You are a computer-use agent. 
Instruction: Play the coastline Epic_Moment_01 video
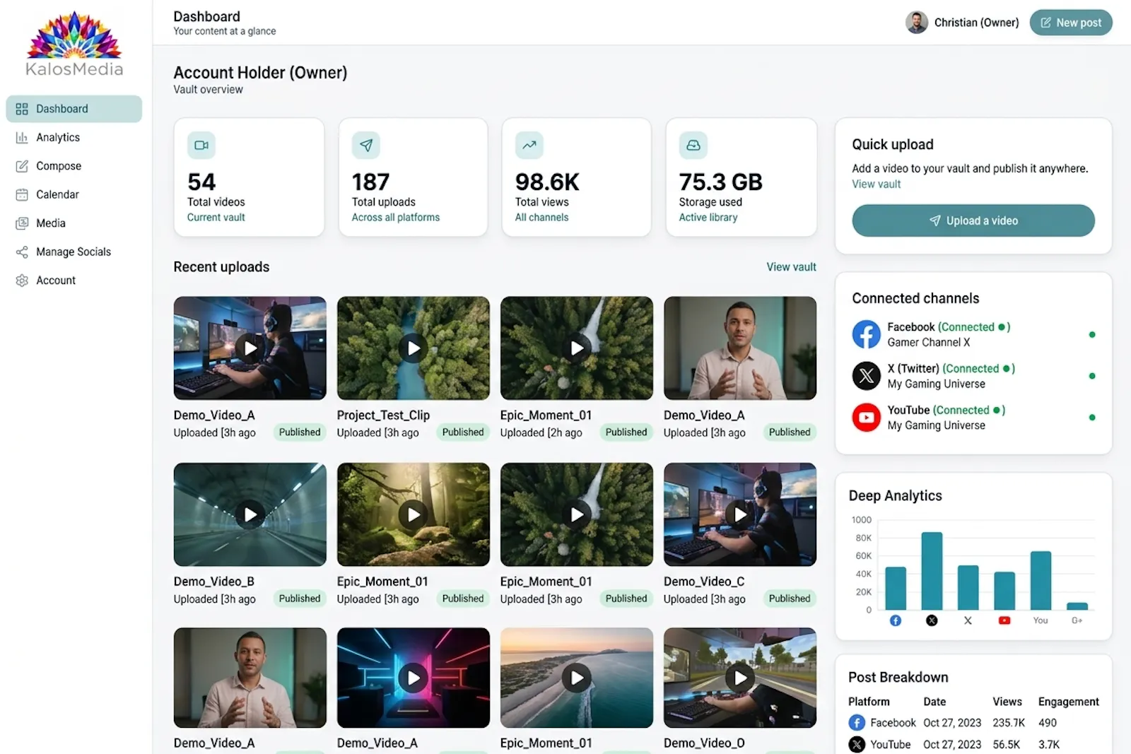[577, 678]
